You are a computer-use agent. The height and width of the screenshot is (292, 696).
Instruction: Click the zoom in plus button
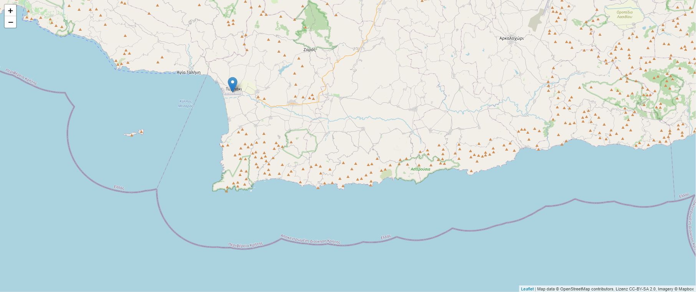click(x=10, y=11)
